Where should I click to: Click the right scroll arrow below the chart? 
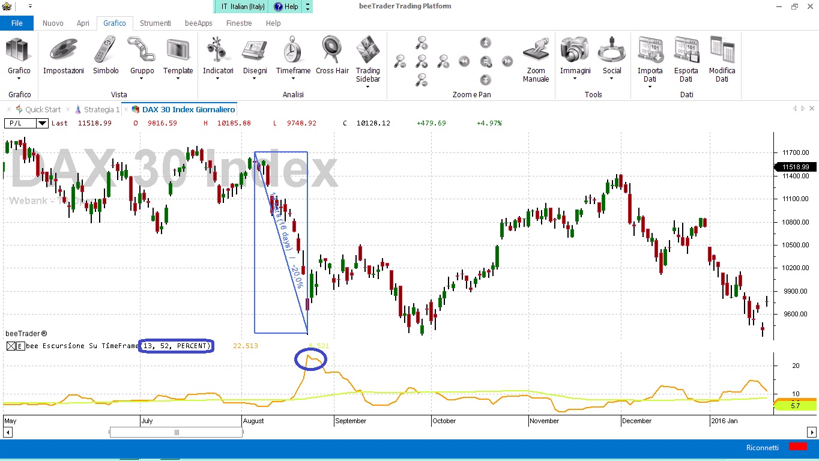[x=812, y=432]
